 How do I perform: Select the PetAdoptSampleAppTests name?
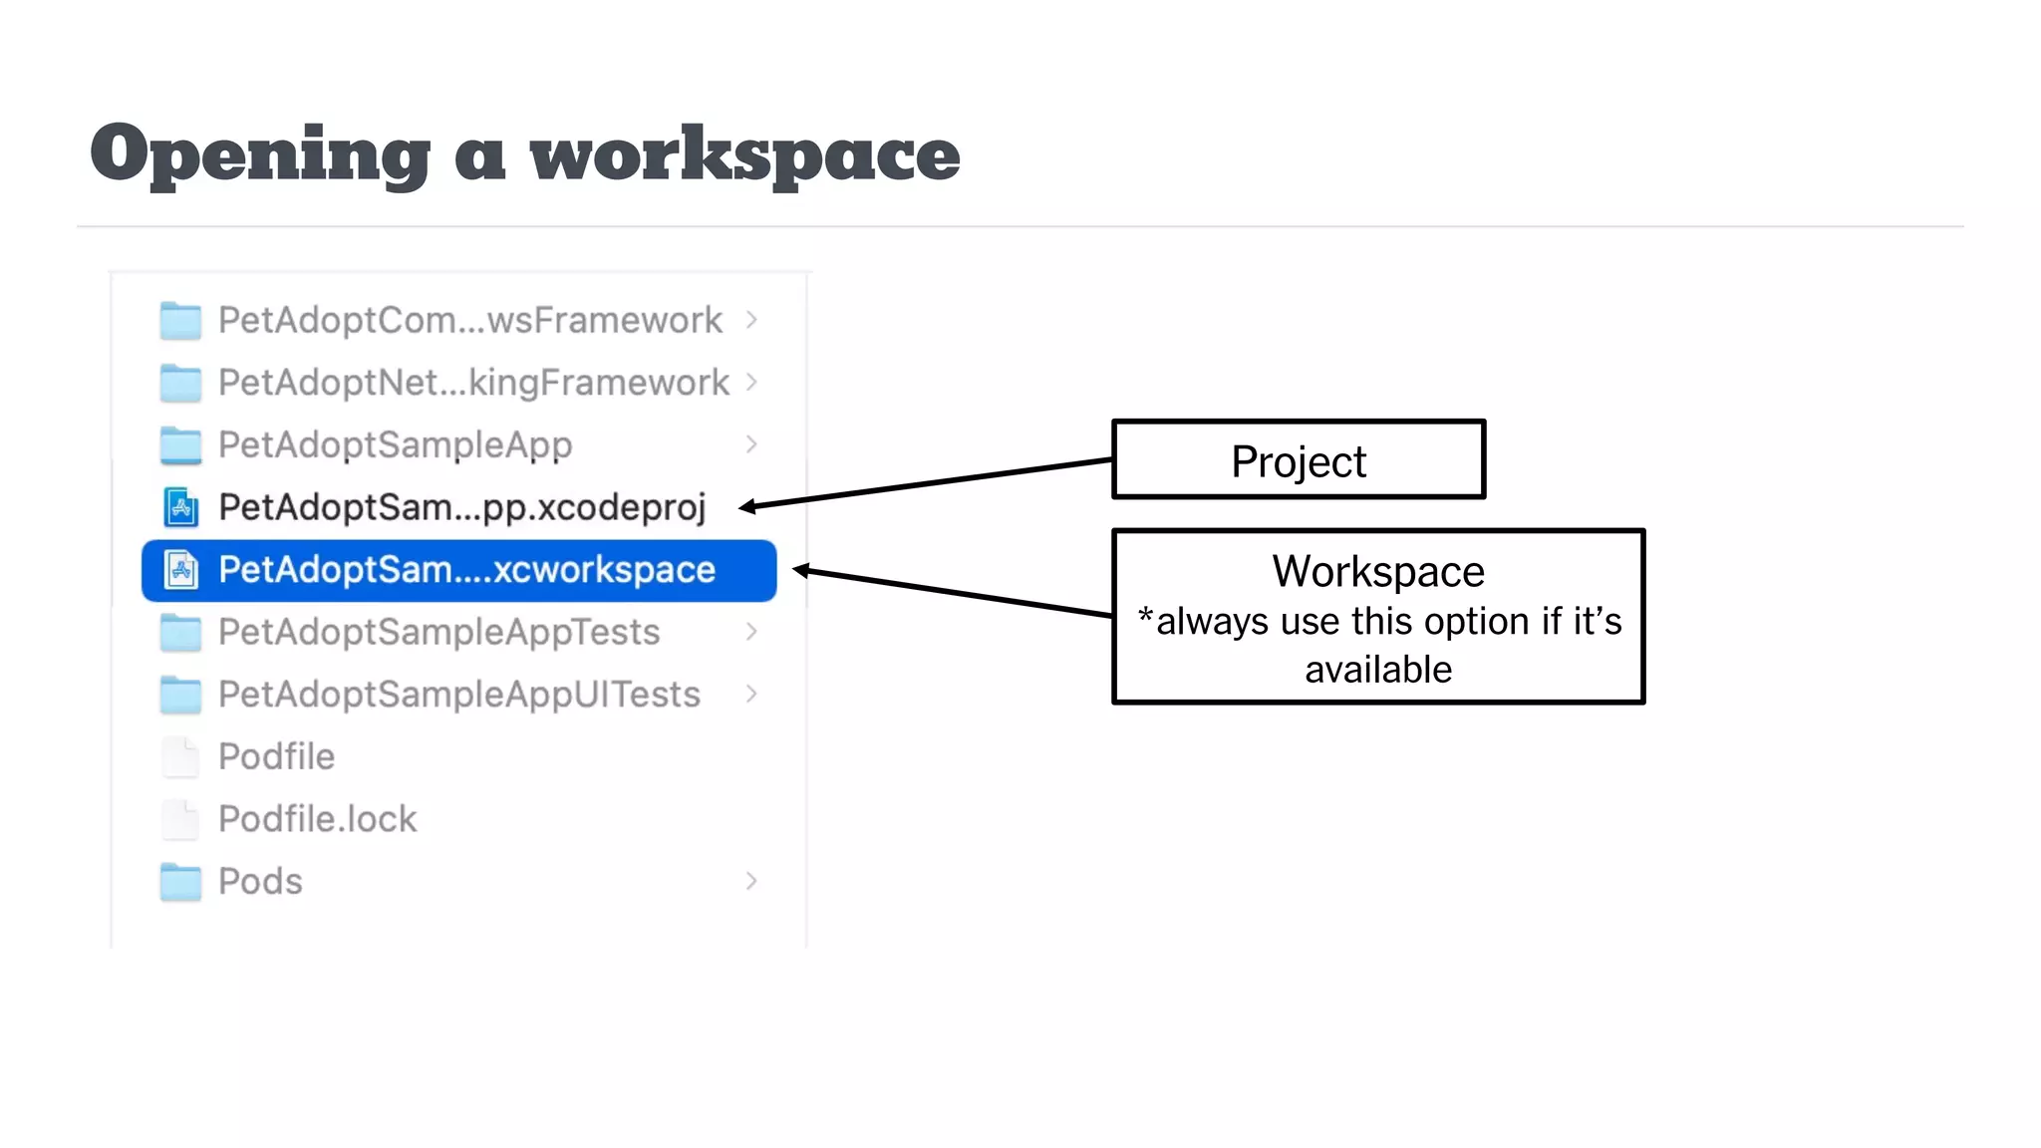point(439,633)
